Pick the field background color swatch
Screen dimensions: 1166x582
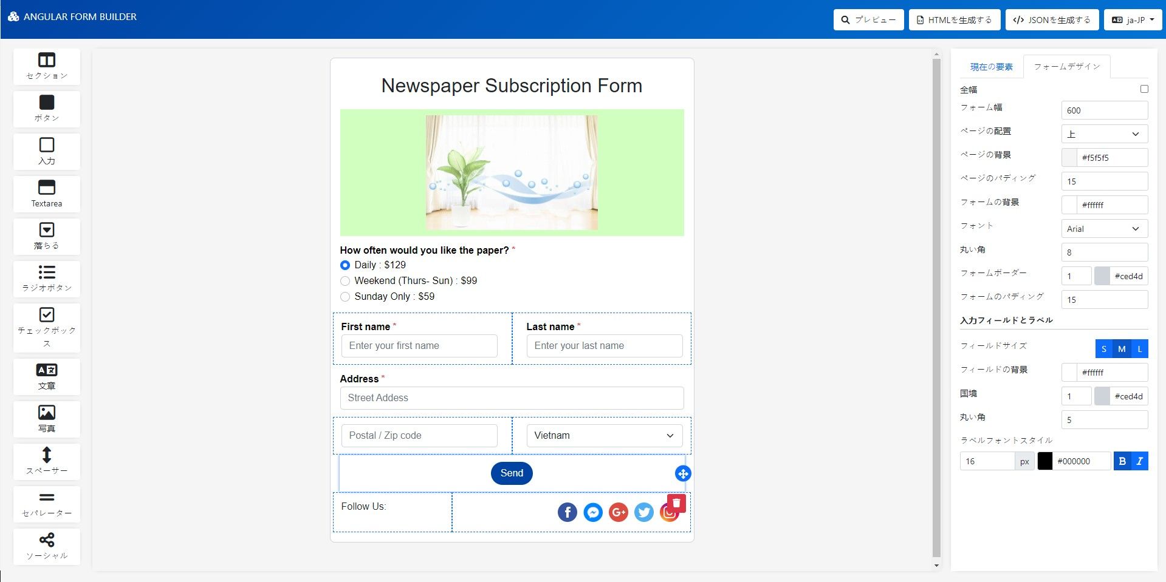[x=1069, y=373]
